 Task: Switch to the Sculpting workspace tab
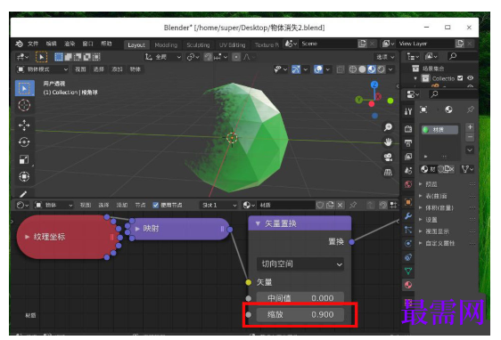pyautogui.click(x=198, y=45)
